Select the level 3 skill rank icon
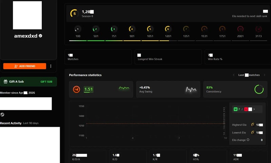This screenshot has height=163, width=271. pos(114,29)
